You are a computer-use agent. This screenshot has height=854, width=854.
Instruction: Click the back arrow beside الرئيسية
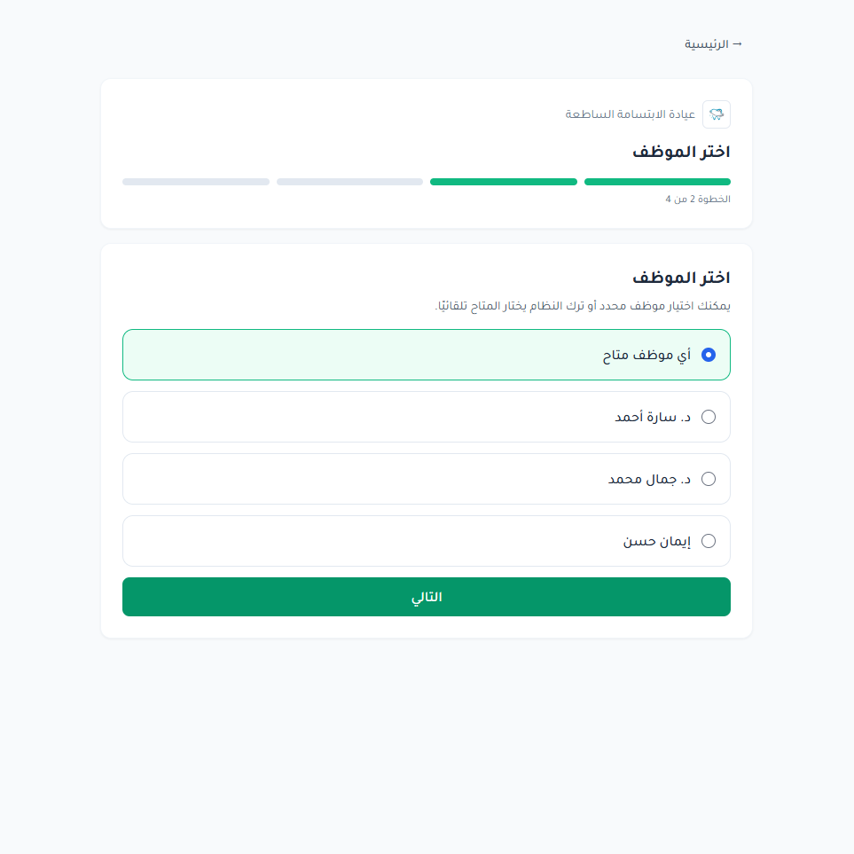[x=737, y=43]
